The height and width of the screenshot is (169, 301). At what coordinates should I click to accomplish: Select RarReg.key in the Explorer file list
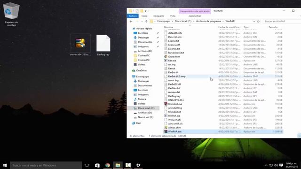click(174, 96)
